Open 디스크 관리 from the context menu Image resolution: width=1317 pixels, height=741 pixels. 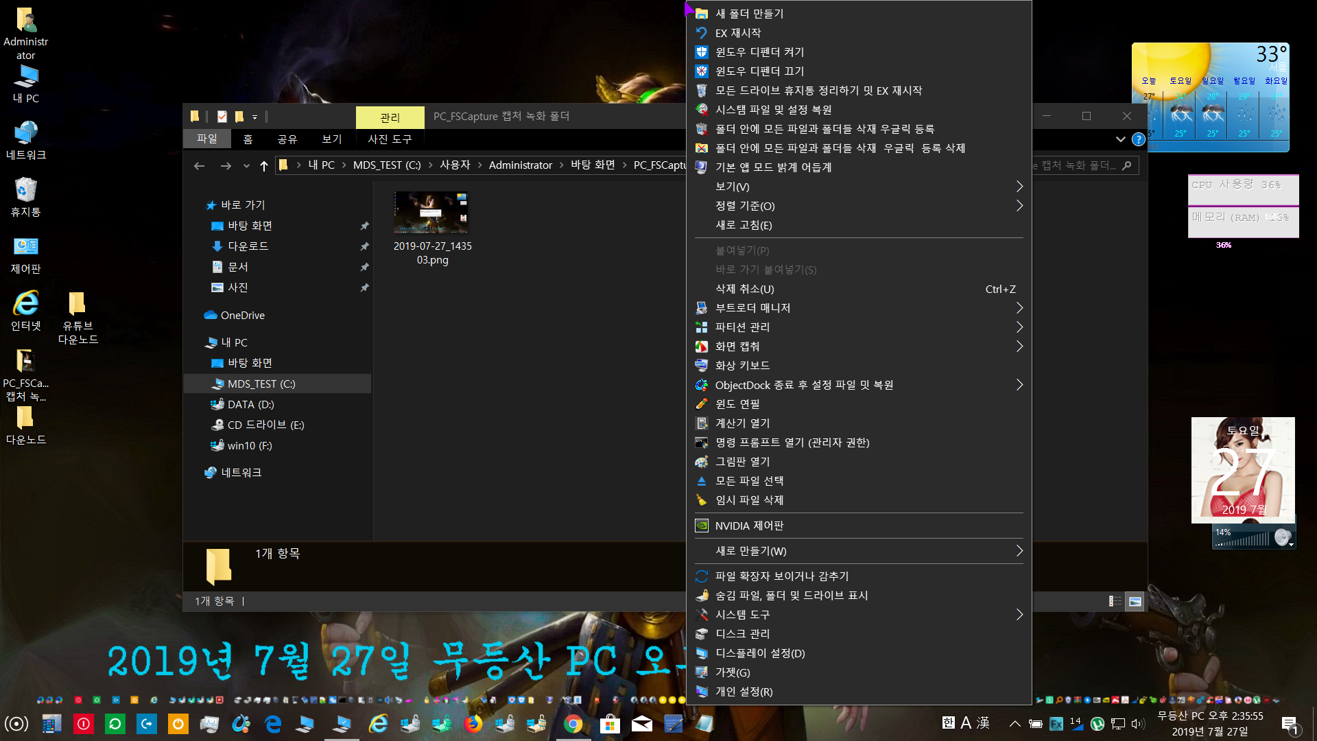[x=859, y=634]
